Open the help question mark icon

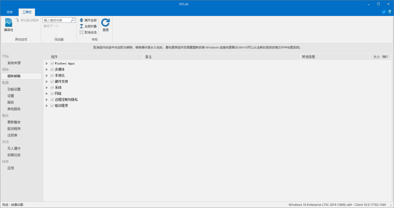390,12
